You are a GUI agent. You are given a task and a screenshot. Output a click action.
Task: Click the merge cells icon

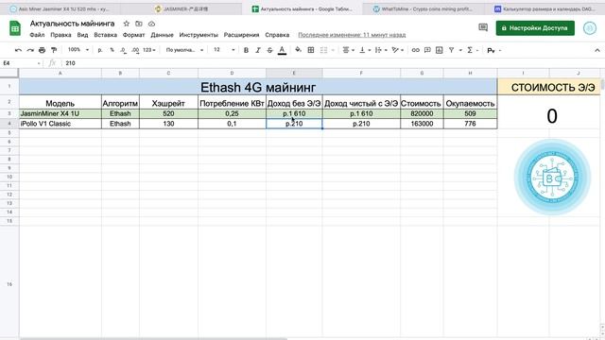[323, 50]
